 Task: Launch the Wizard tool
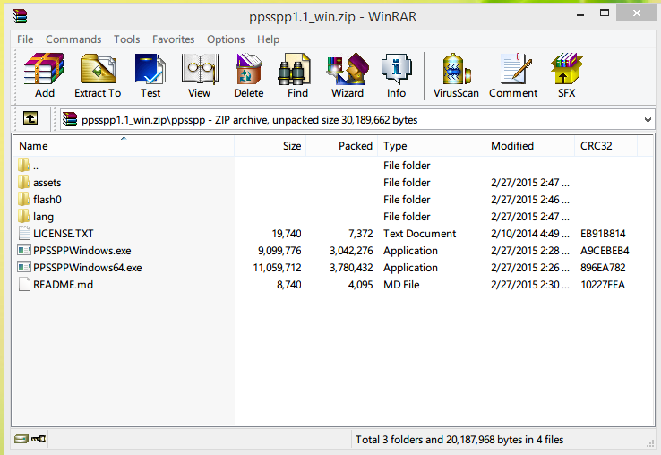348,75
